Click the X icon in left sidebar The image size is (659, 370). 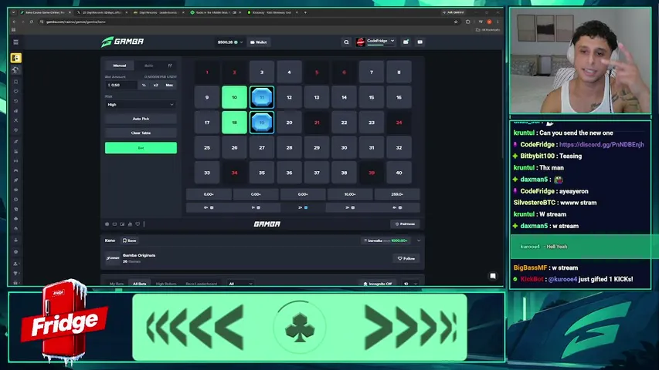pos(16,120)
